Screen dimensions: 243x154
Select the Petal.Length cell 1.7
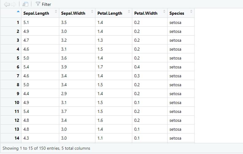pos(100,67)
